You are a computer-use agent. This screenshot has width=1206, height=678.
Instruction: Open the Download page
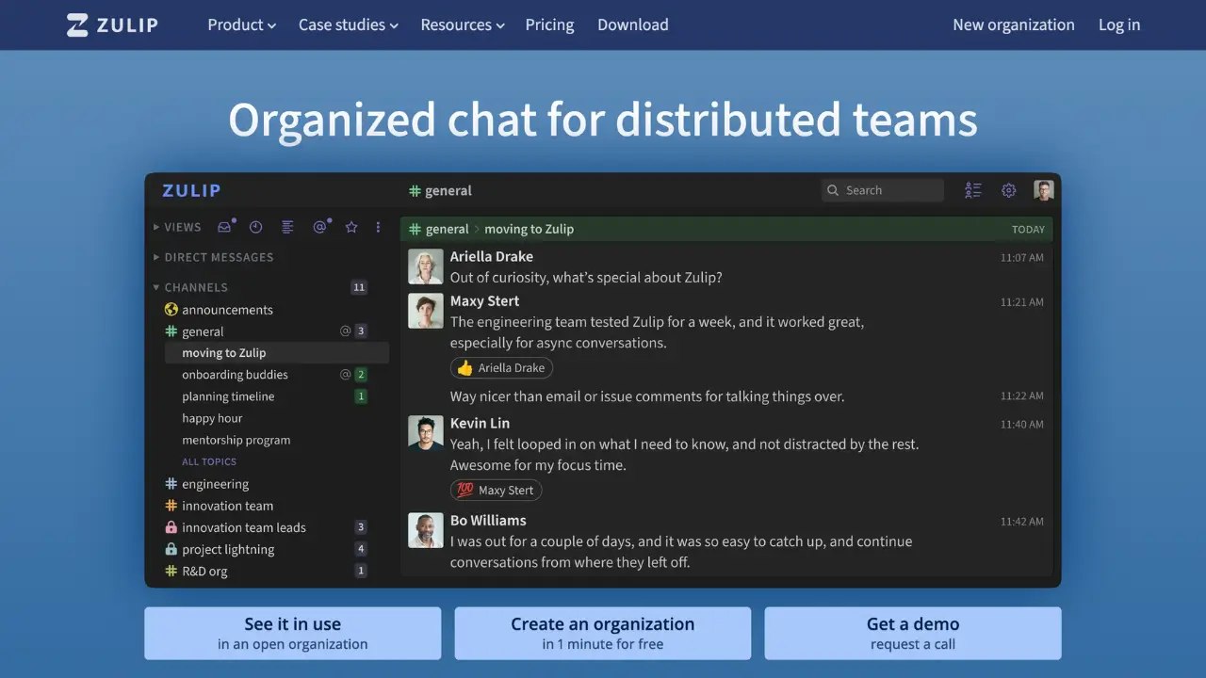coord(633,25)
